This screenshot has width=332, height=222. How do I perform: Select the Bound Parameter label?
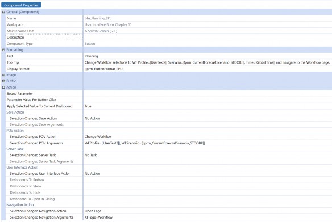[20, 94]
